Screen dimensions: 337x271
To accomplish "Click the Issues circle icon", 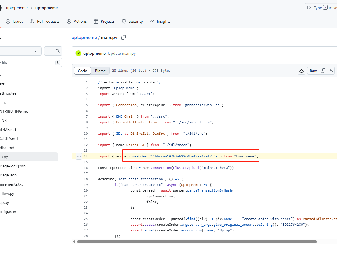I will pos(8,21).
